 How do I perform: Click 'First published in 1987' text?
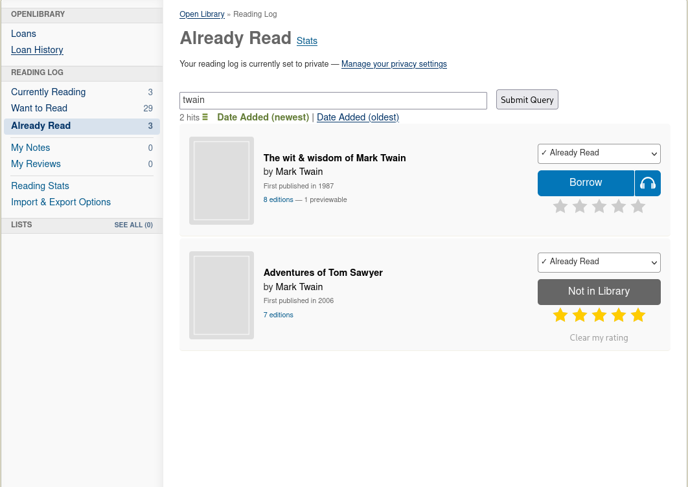coord(299,186)
